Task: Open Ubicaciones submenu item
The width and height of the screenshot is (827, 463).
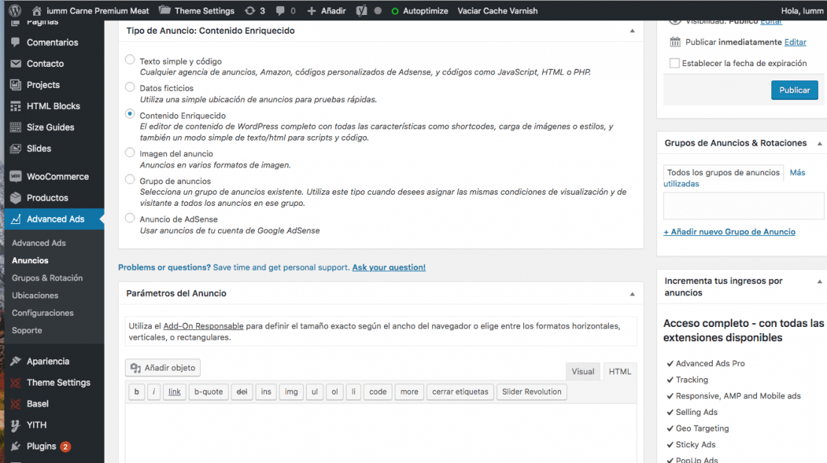Action: tap(35, 295)
